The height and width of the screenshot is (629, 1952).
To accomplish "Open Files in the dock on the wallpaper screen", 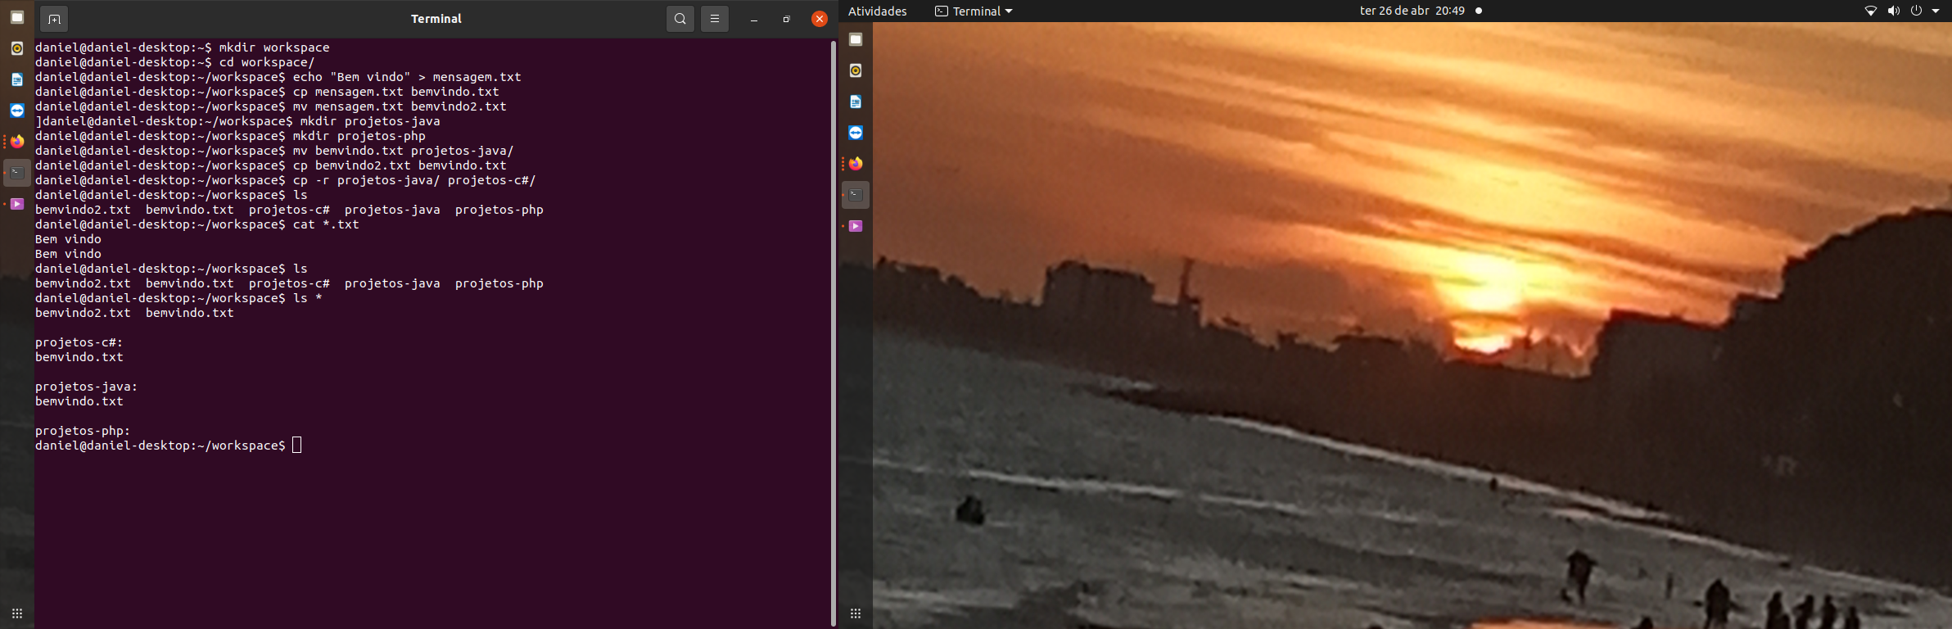I will [856, 39].
